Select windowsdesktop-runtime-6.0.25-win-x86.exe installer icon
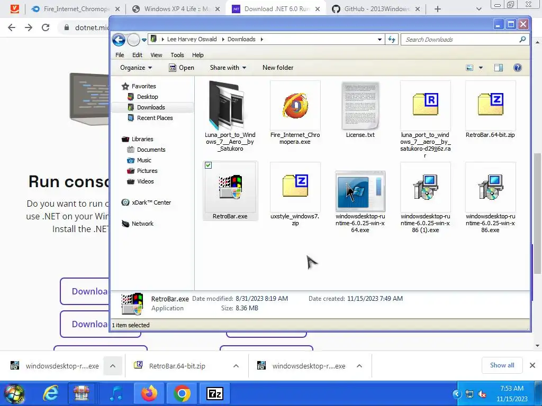Image resolution: width=542 pixels, height=406 pixels. point(490,187)
